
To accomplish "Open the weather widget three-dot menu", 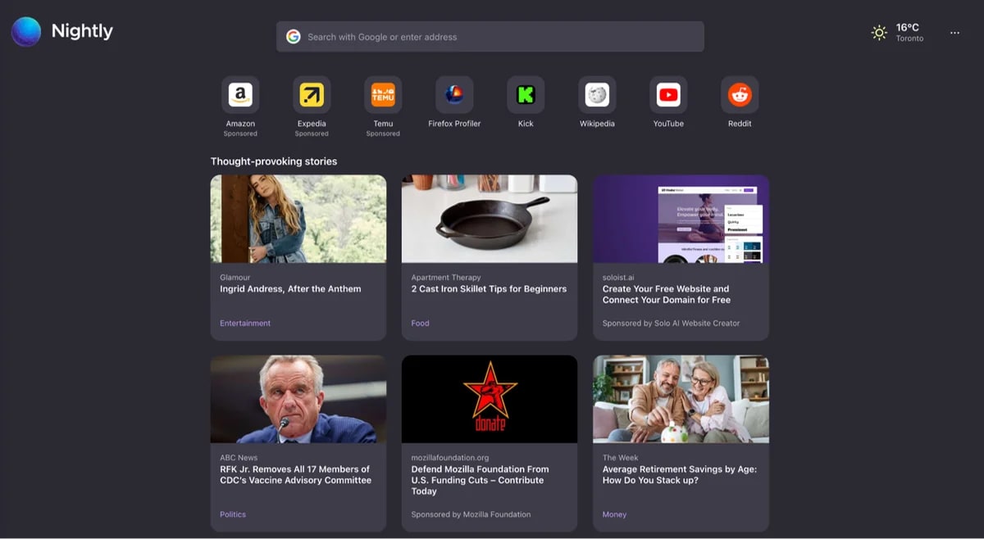I will 954,33.
